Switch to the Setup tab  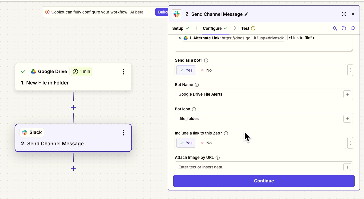[x=181, y=28]
